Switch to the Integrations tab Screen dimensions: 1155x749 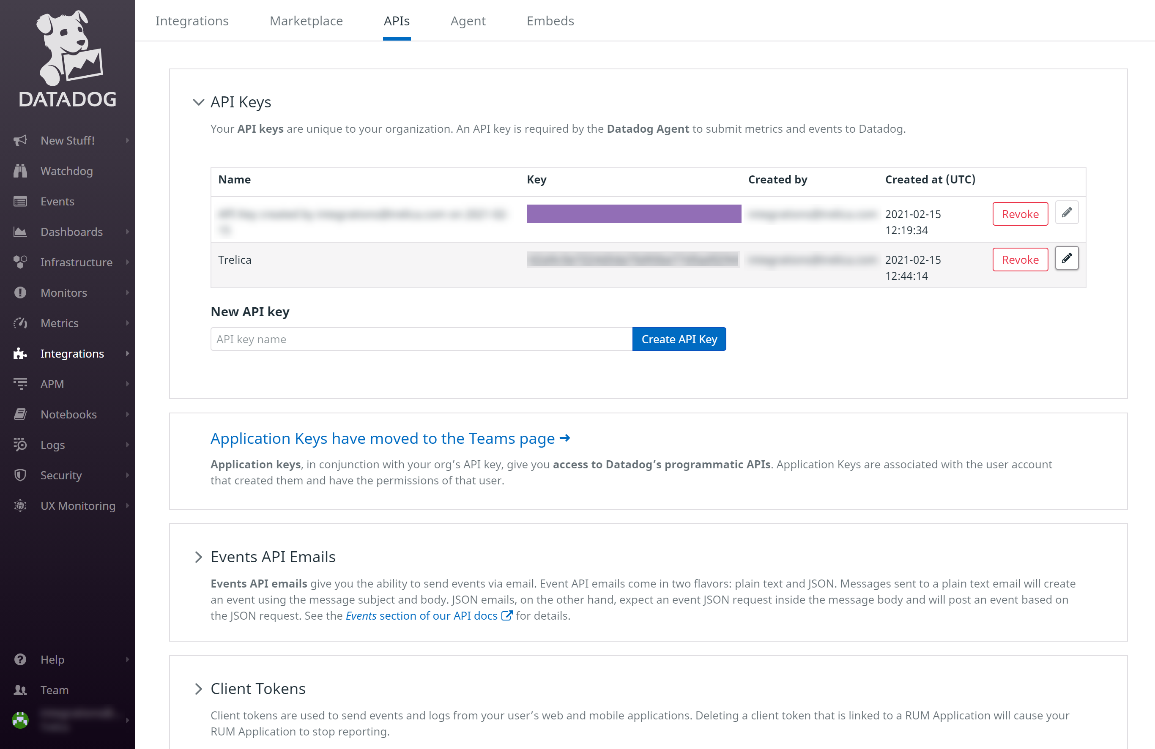point(192,21)
